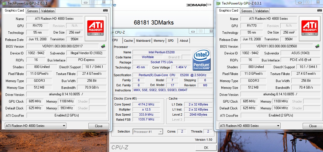Click the x 12.5 Multiplier value
The width and height of the screenshot is (323, 152).
point(146,109)
